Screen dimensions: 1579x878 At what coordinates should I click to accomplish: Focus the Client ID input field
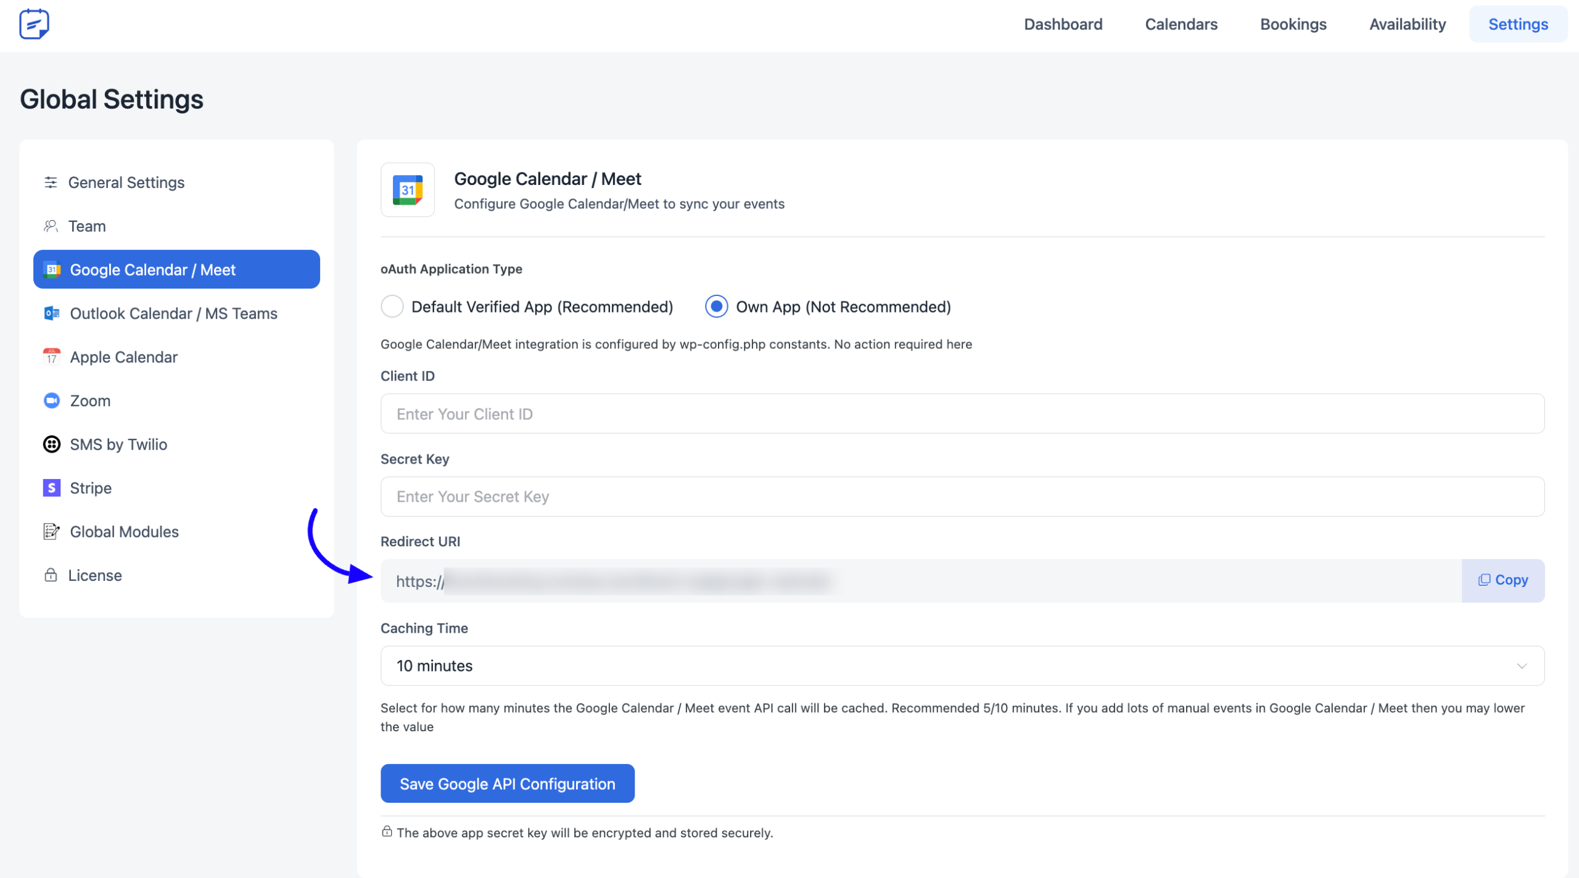[962, 414]
